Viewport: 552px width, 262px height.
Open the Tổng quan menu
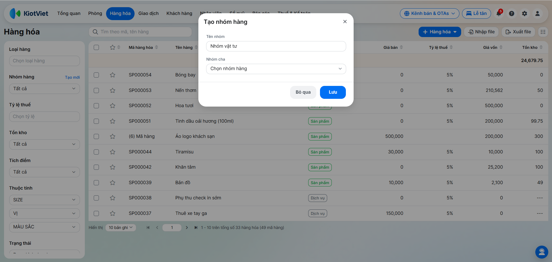click(69, 14)
